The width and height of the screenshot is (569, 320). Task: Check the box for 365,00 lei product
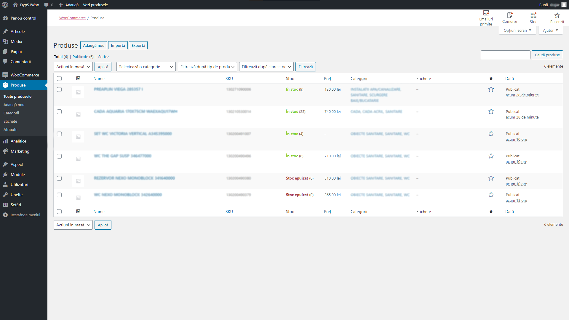[59, 195]
